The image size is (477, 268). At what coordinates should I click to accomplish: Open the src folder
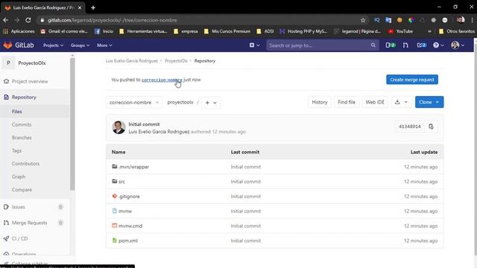[x=121, y=182]
